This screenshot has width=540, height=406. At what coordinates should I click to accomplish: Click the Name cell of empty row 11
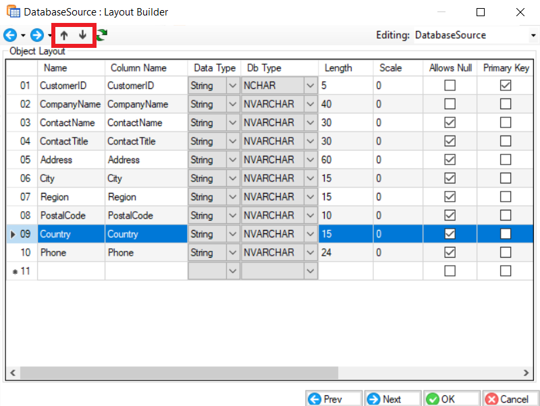(x=71, y=271)
